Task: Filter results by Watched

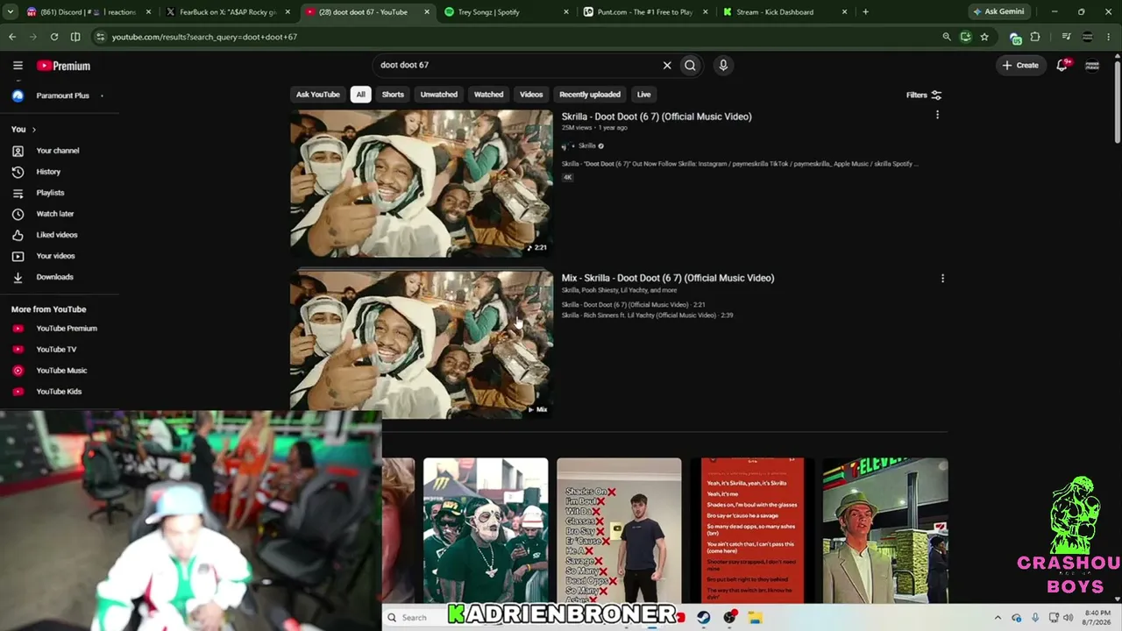Action: 489,95
